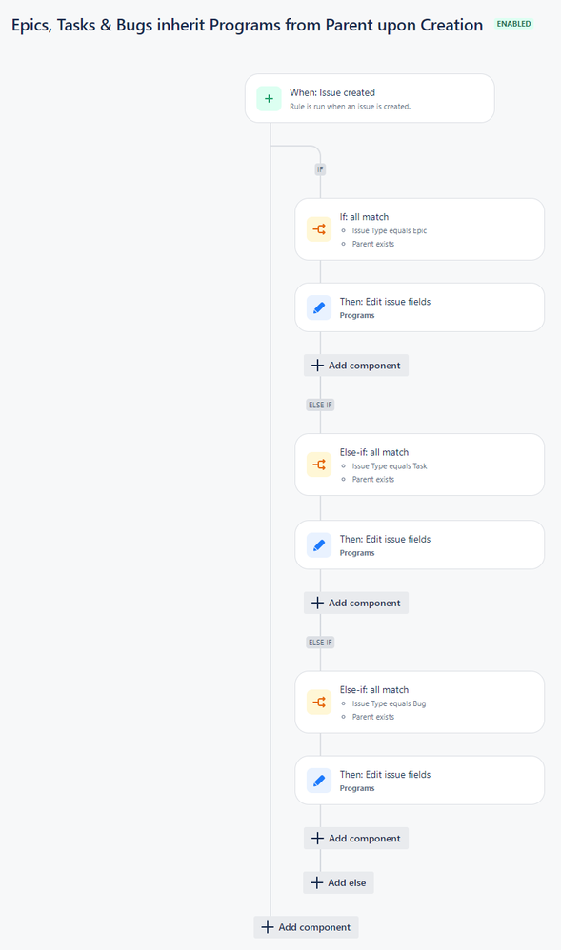
Task: Add component under the Epic branch
Action: [356, 366]
